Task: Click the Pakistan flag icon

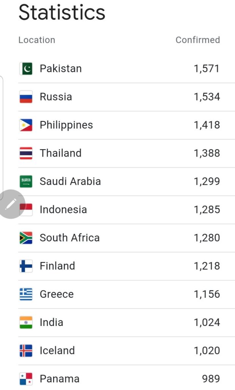Action: point(26,69)
